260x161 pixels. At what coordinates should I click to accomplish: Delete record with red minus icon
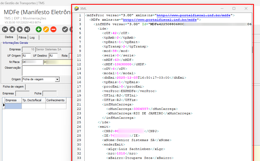(53, 29)
